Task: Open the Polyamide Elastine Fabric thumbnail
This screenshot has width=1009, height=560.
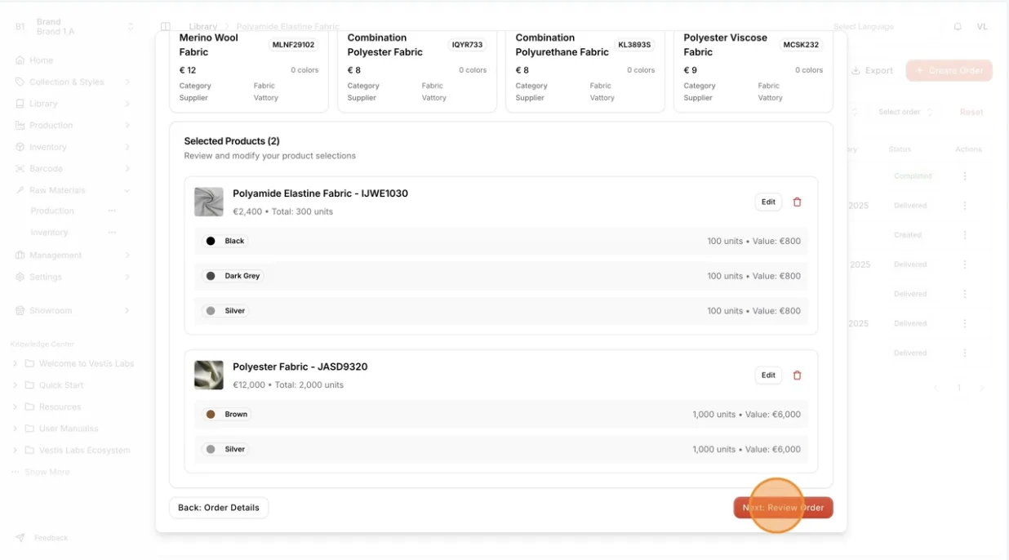Action: tap(209, 202)
